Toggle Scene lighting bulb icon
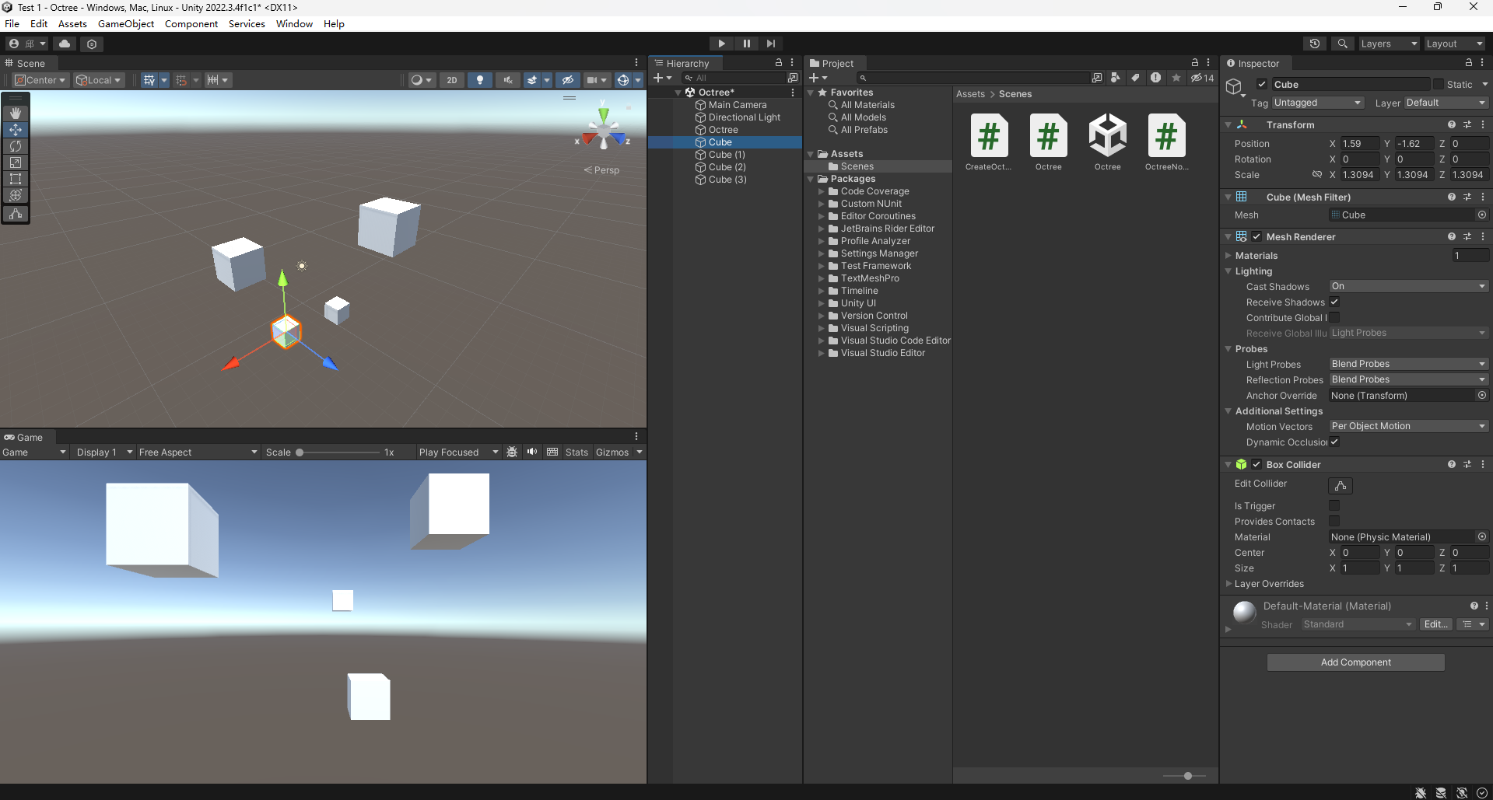This screenshot has height=800, width=1493. 480,80
